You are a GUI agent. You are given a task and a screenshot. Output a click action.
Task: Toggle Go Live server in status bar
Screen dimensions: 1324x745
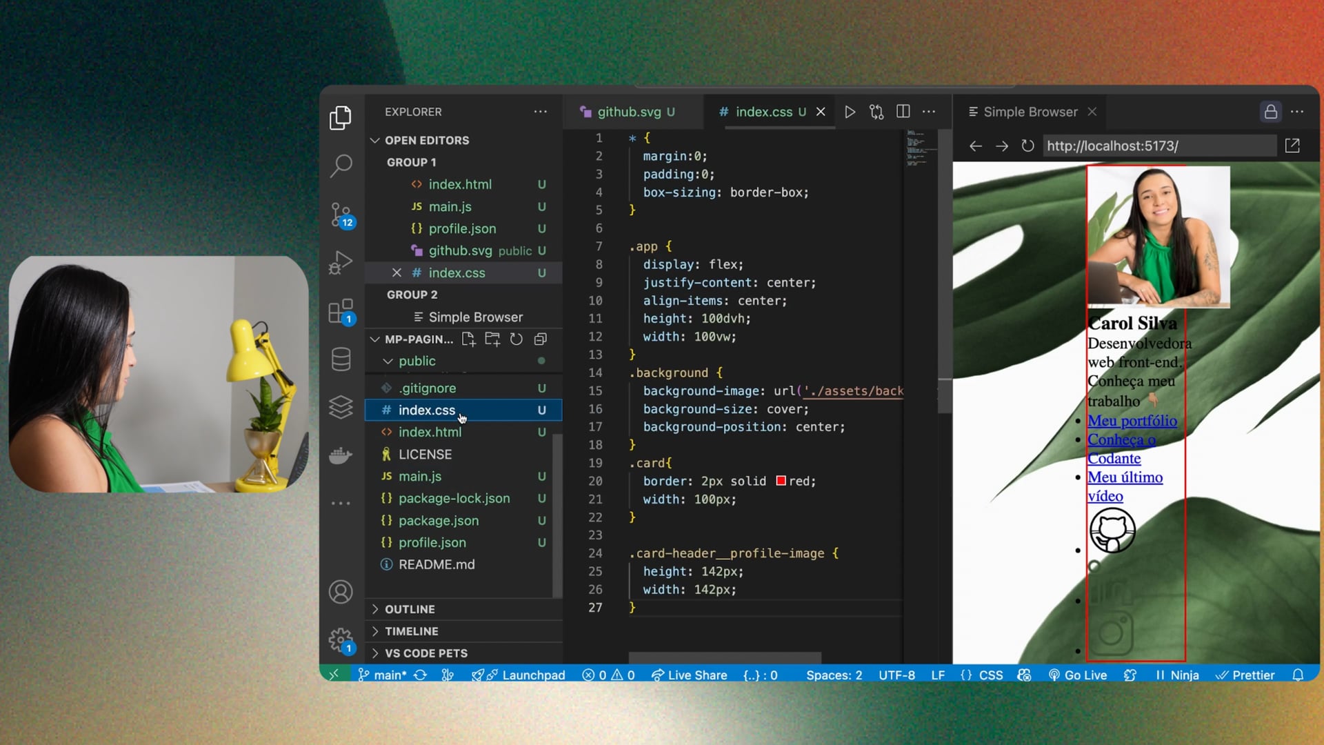pos(1077,675)
